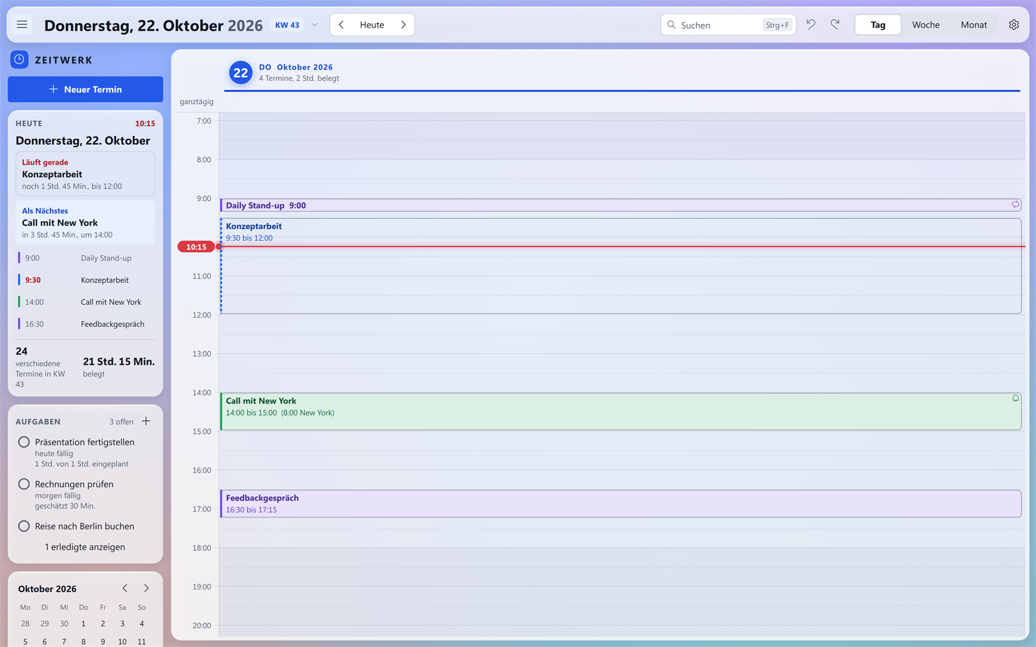1036x647 pixels.
Task: Undo the last action
Action: (x=811, y=25)
